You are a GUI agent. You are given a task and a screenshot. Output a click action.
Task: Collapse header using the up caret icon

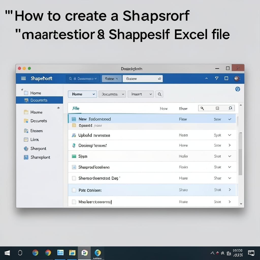tap(206, 78)
